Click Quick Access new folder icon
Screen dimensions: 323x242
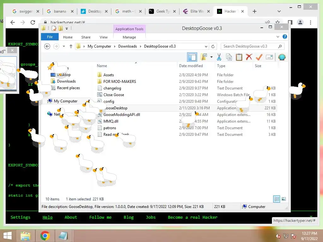tap(61, 28)
